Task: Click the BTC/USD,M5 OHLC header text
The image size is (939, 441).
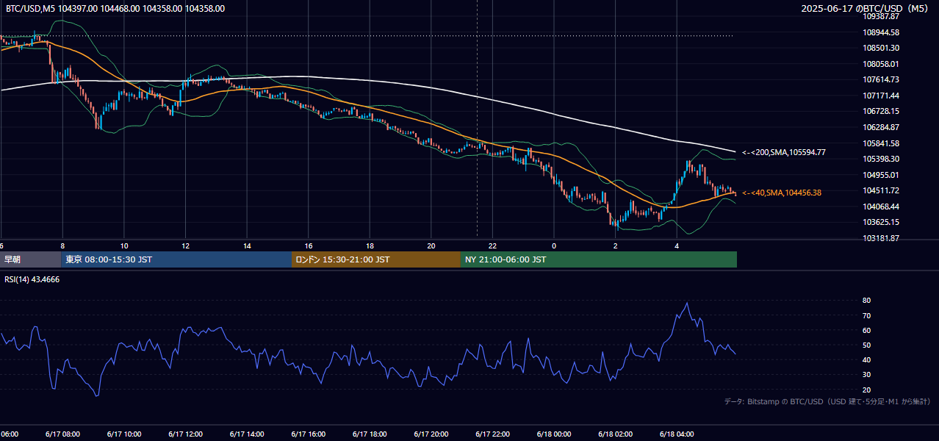Action: pyautogui.click(x=115, y=9)
